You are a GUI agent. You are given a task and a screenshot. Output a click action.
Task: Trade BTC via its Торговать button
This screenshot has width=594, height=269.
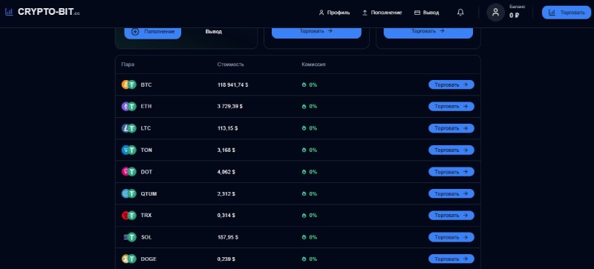point(451,84)
